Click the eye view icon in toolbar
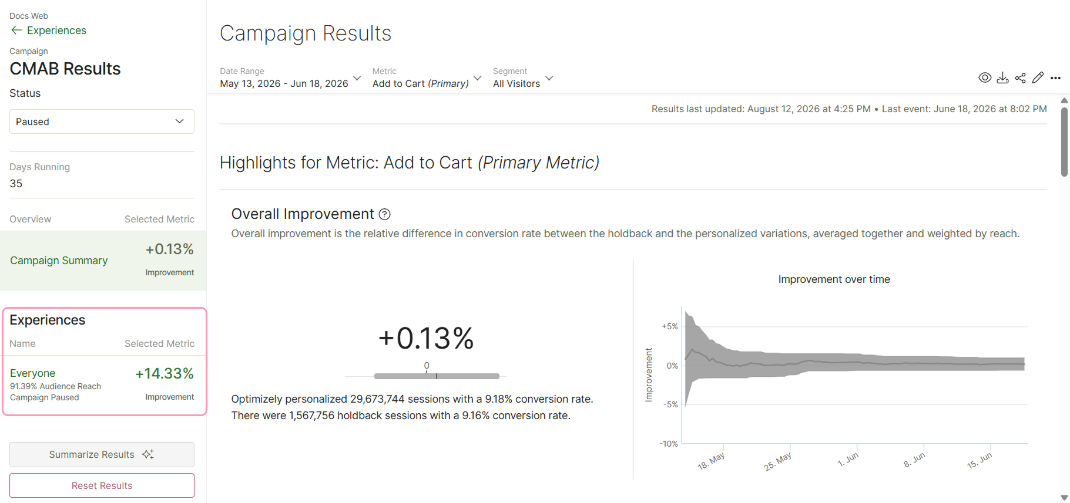 (x=985, y=77)
